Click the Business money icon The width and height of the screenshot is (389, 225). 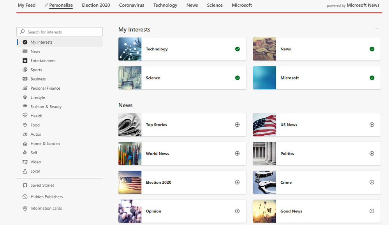tap(25, 79)
